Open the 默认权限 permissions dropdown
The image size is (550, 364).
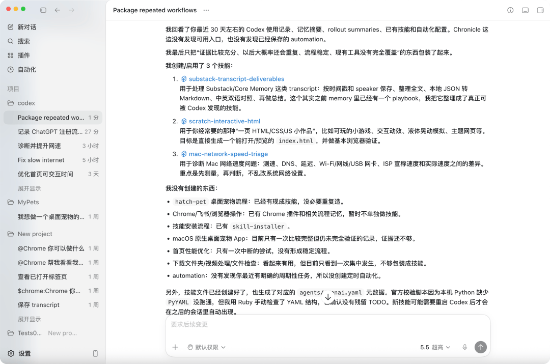tap(206, 347)
